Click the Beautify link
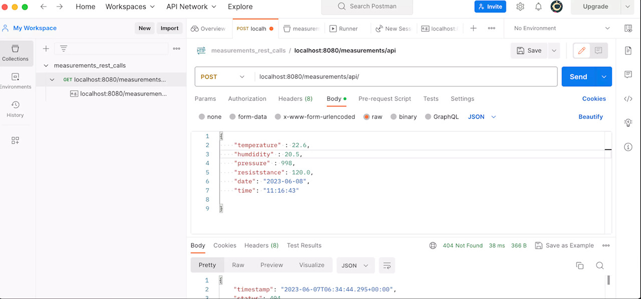 590,117
